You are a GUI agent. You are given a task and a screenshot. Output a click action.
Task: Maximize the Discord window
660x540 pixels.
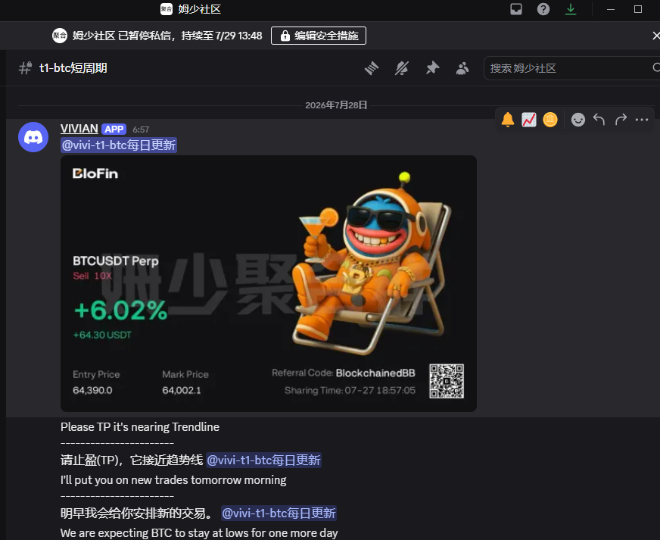pyautogui.click(x=638, y=9)
